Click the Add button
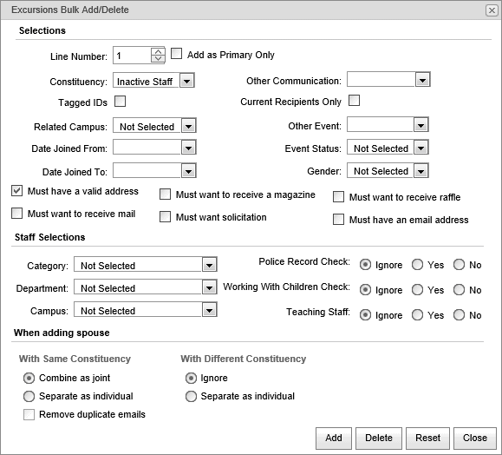Image resolution: width=502 pixels, height=455 pixels. tap(334, 438)
